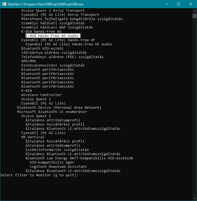Click 'Microsoft Bluetooth LE enumerátor' line
The width and height of the screenshot is (197, 201).
52,112
